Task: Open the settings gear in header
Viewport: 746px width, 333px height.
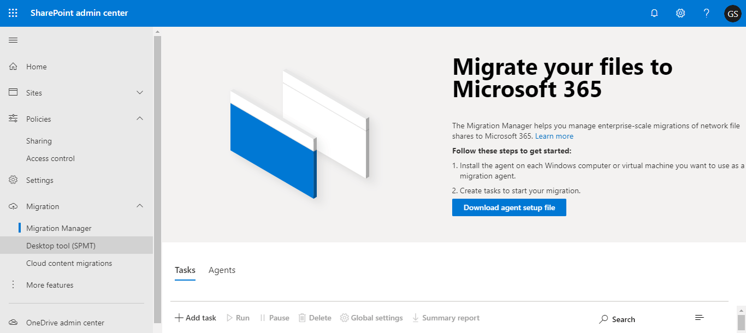Action: tap(680, 13)
